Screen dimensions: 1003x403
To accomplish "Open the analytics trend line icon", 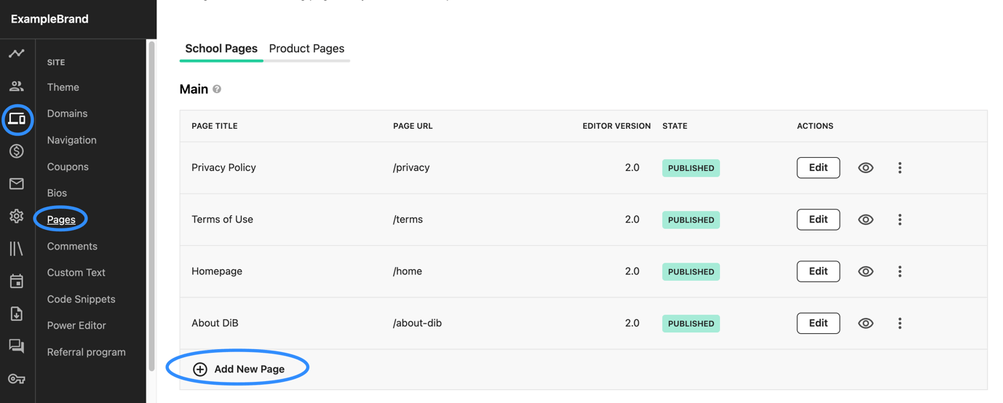I will (16, 53).
